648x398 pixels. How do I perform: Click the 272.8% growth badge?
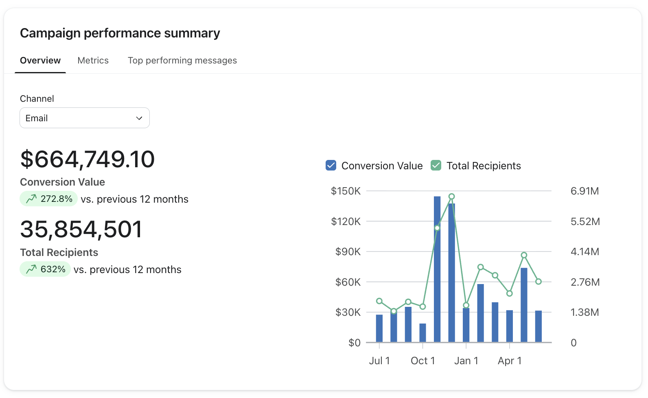click(x=48, y=199)
